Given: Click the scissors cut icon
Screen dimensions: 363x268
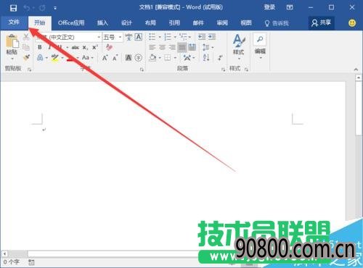Looking at the screenshot, I should coord(26,37).
